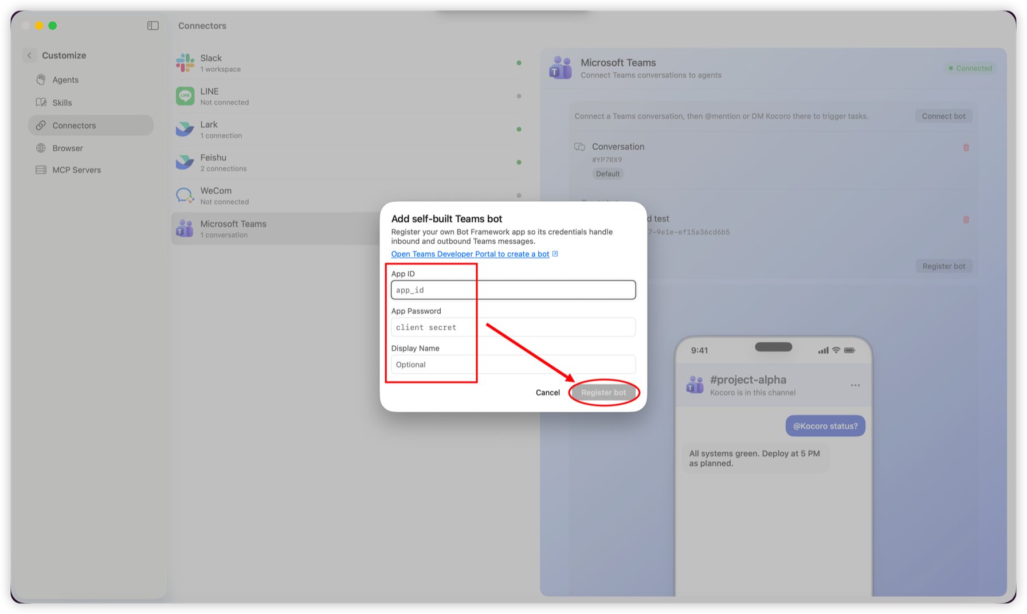Screen dimensions: 1027x614
Task: Open Lark 1 connection row
Action: point(350,130)
